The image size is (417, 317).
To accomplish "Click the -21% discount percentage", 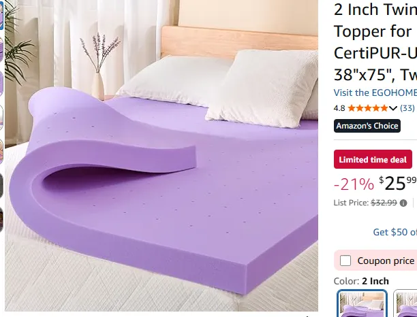I will (x=354, y=184).
